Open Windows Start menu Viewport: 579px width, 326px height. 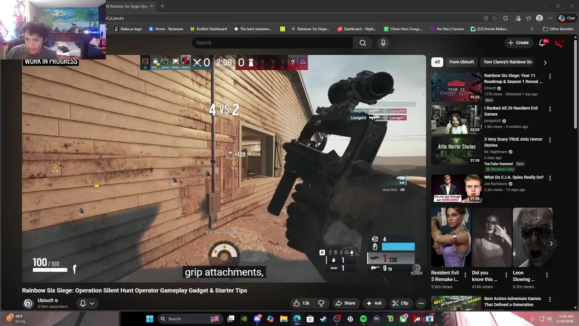coord(149,319)
